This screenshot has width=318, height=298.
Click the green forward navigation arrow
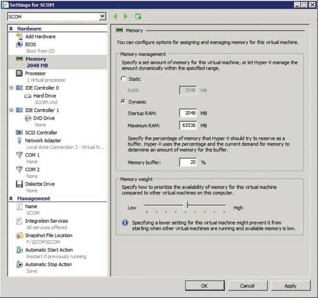[125, 16]
